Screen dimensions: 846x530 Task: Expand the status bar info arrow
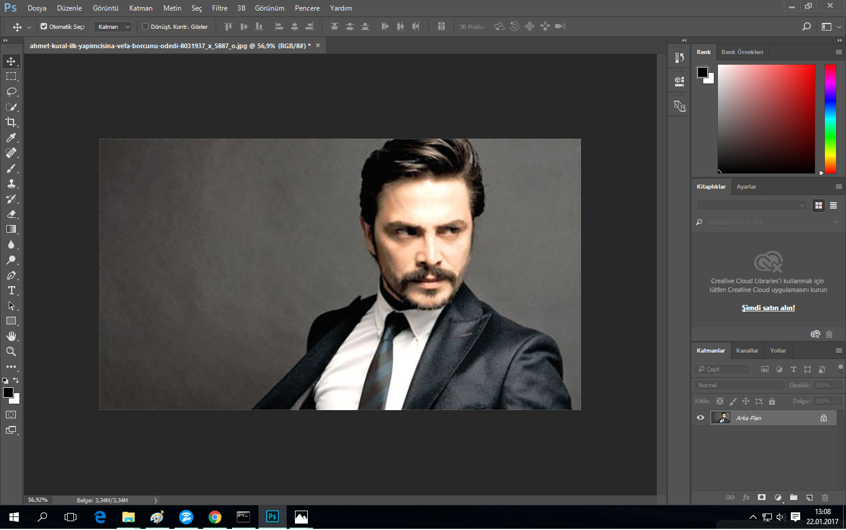coord(156,500)
